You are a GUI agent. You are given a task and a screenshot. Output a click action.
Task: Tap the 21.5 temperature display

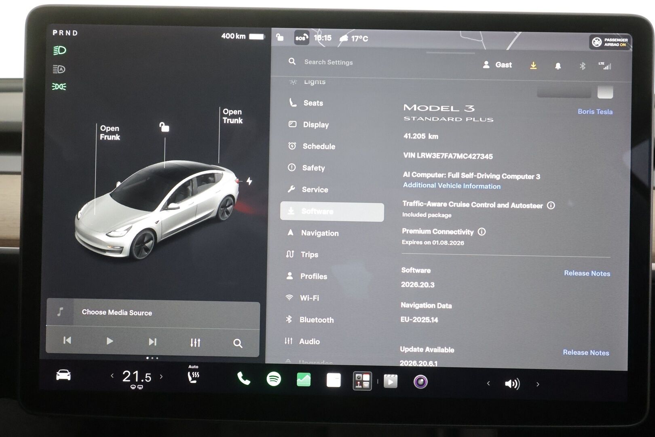point(137,377)
